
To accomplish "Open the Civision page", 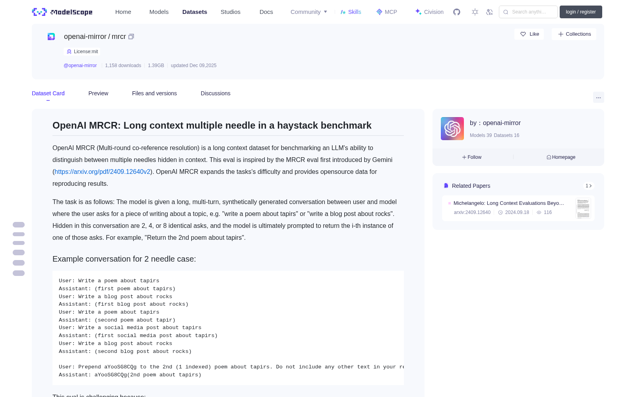I will (x=429, y=12).
